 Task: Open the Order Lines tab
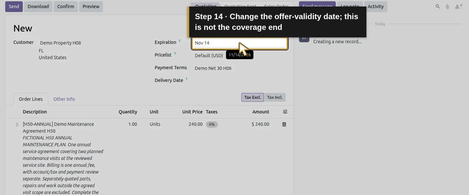(x=31, y=99)
